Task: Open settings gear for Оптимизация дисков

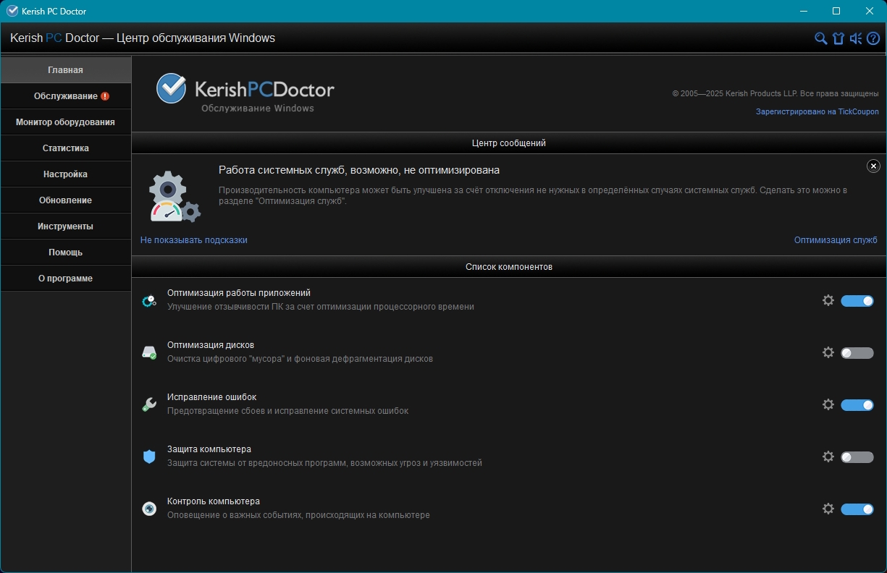Action: pos(828,352)
